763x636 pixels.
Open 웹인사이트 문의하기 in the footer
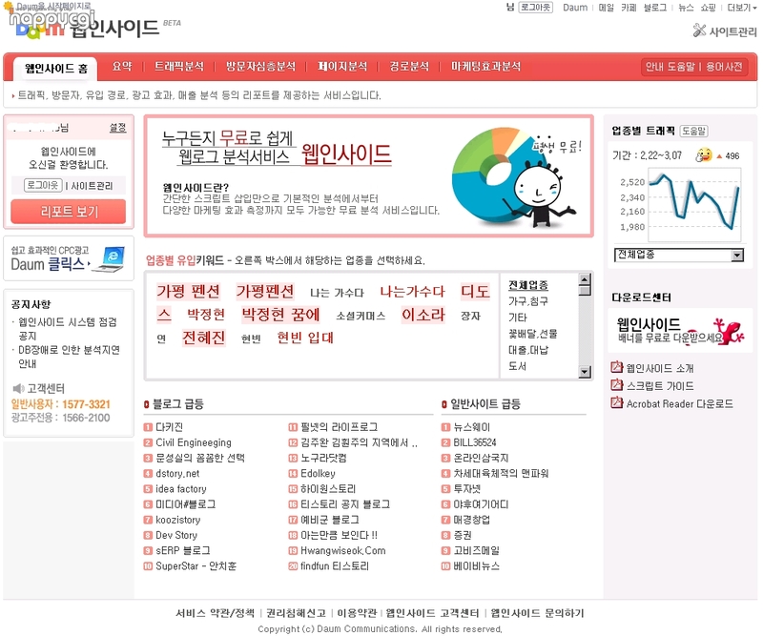tap(537, 613)
